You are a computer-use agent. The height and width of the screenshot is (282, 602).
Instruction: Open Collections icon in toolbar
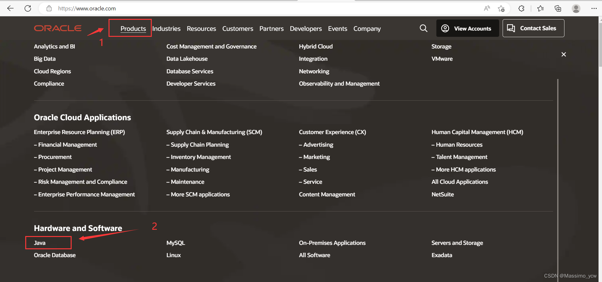coord(558,8)
